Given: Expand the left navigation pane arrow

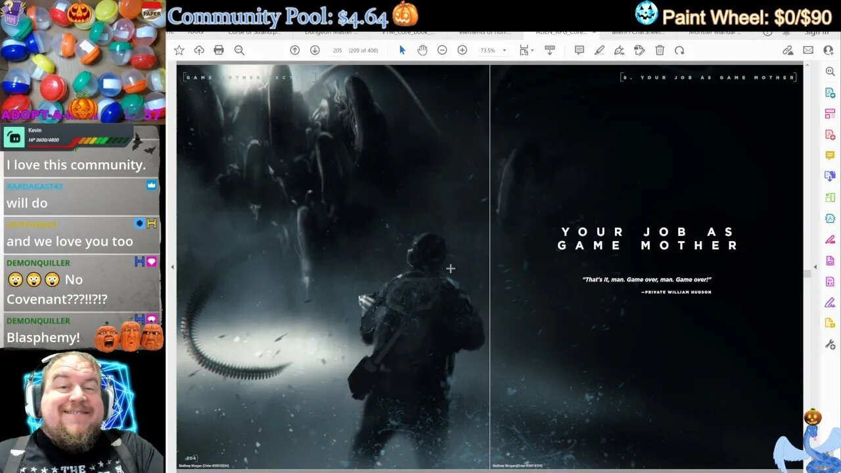Looking at the screenshot, I should click(x=172, y=267).
